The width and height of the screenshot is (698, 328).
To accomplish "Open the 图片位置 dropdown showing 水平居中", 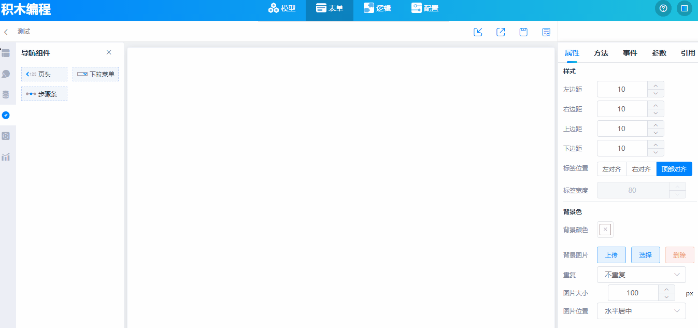I will [642, 311].
